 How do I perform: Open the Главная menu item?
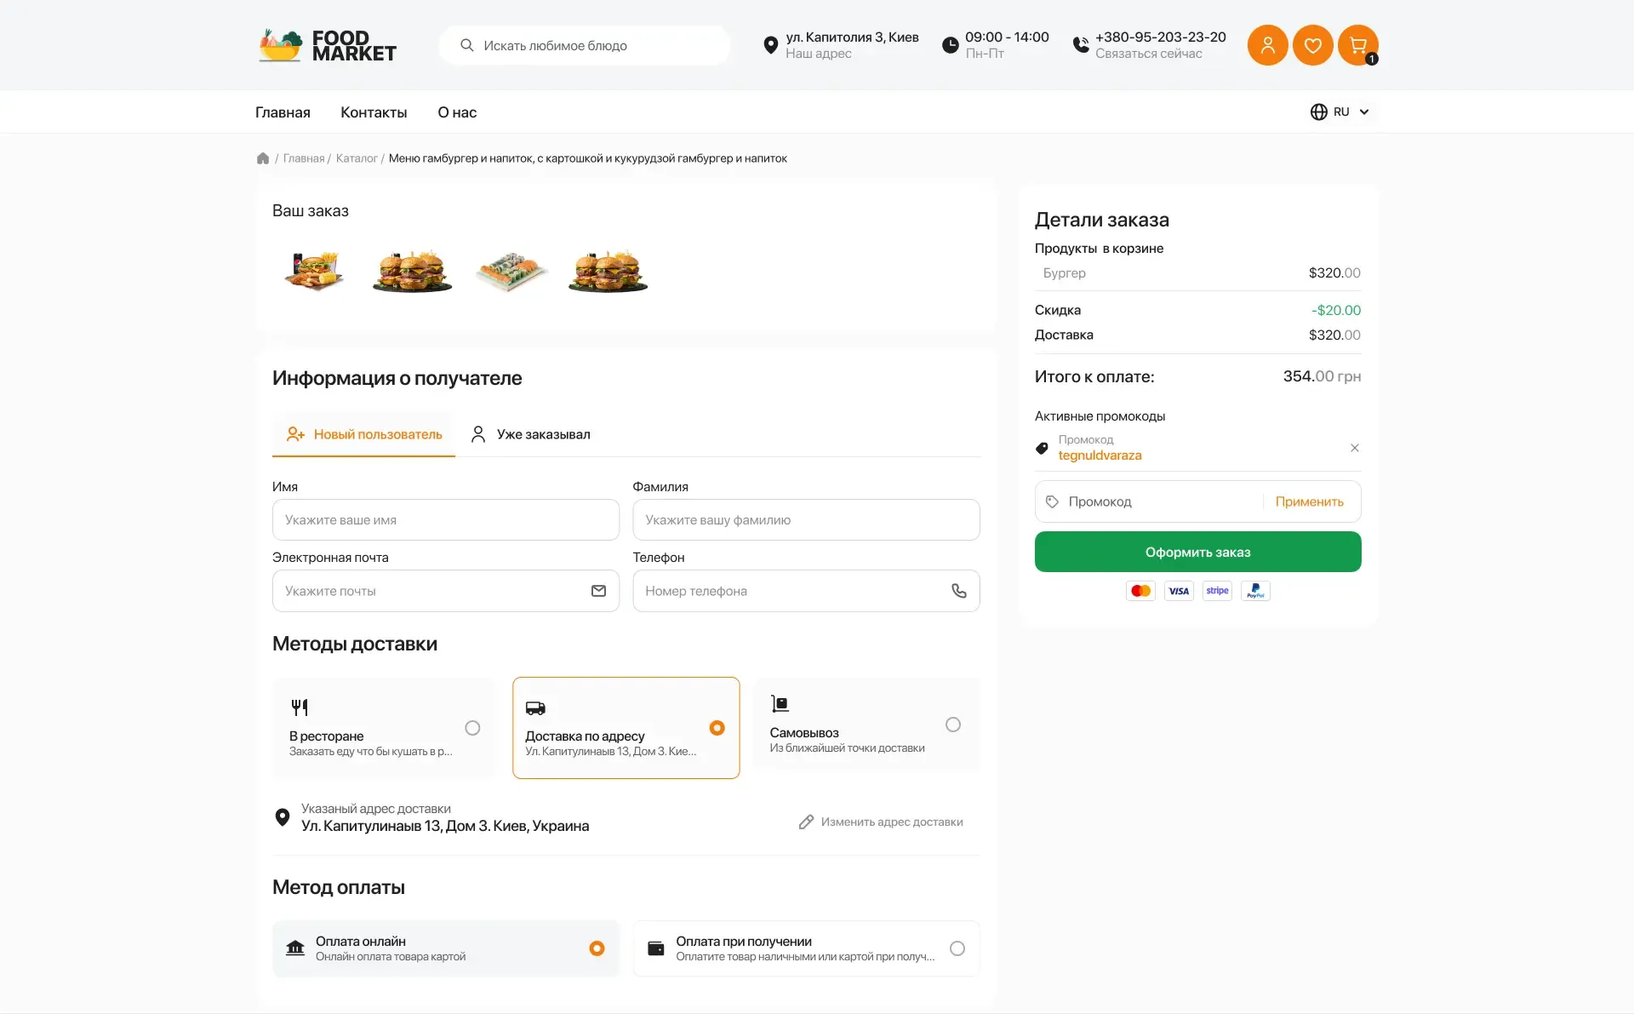pyautogui.click(x=283, y=112)
